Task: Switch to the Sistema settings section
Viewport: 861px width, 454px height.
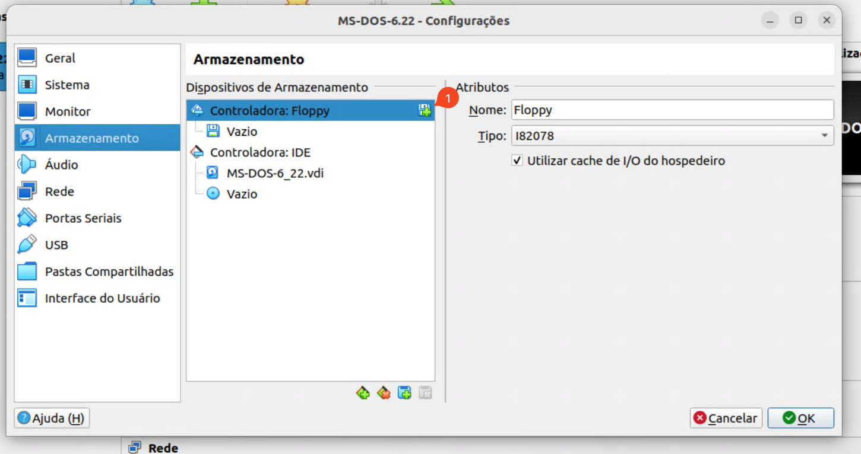Action: tap(67, 85)
